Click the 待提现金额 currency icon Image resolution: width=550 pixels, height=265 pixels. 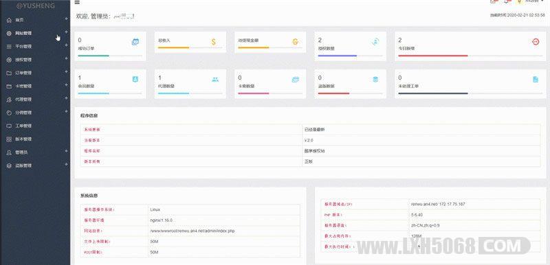[x=295, y=42]
